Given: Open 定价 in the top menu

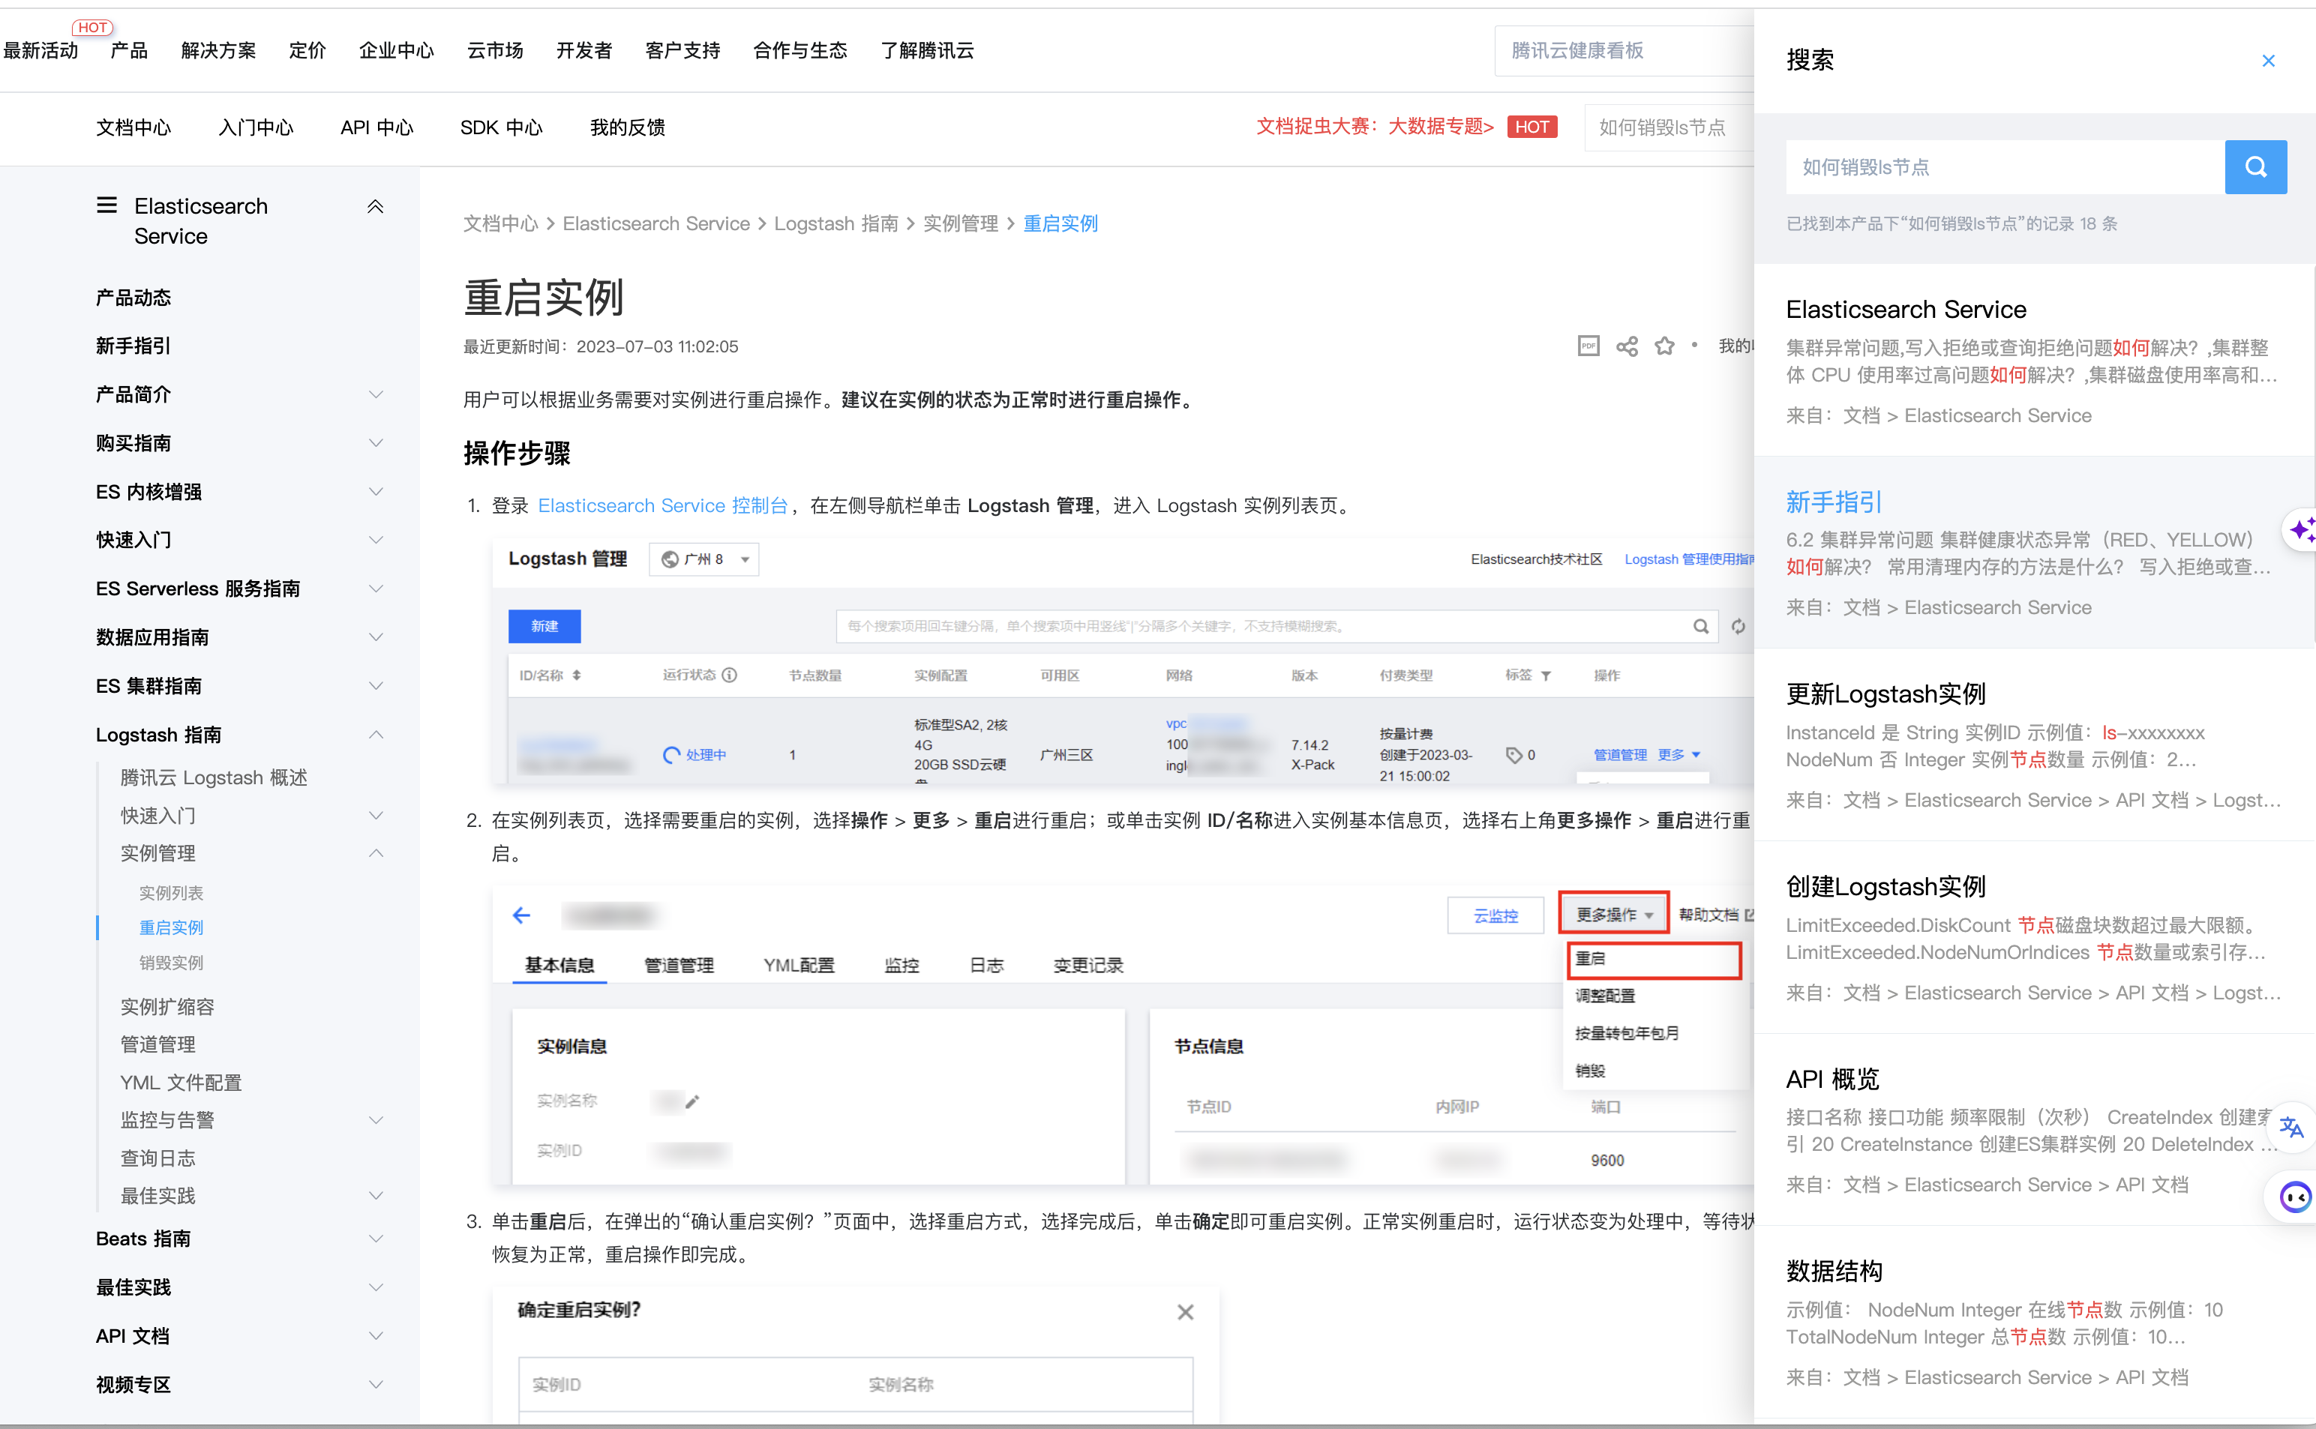Looking at the screenshot, I should pos(307,50).
